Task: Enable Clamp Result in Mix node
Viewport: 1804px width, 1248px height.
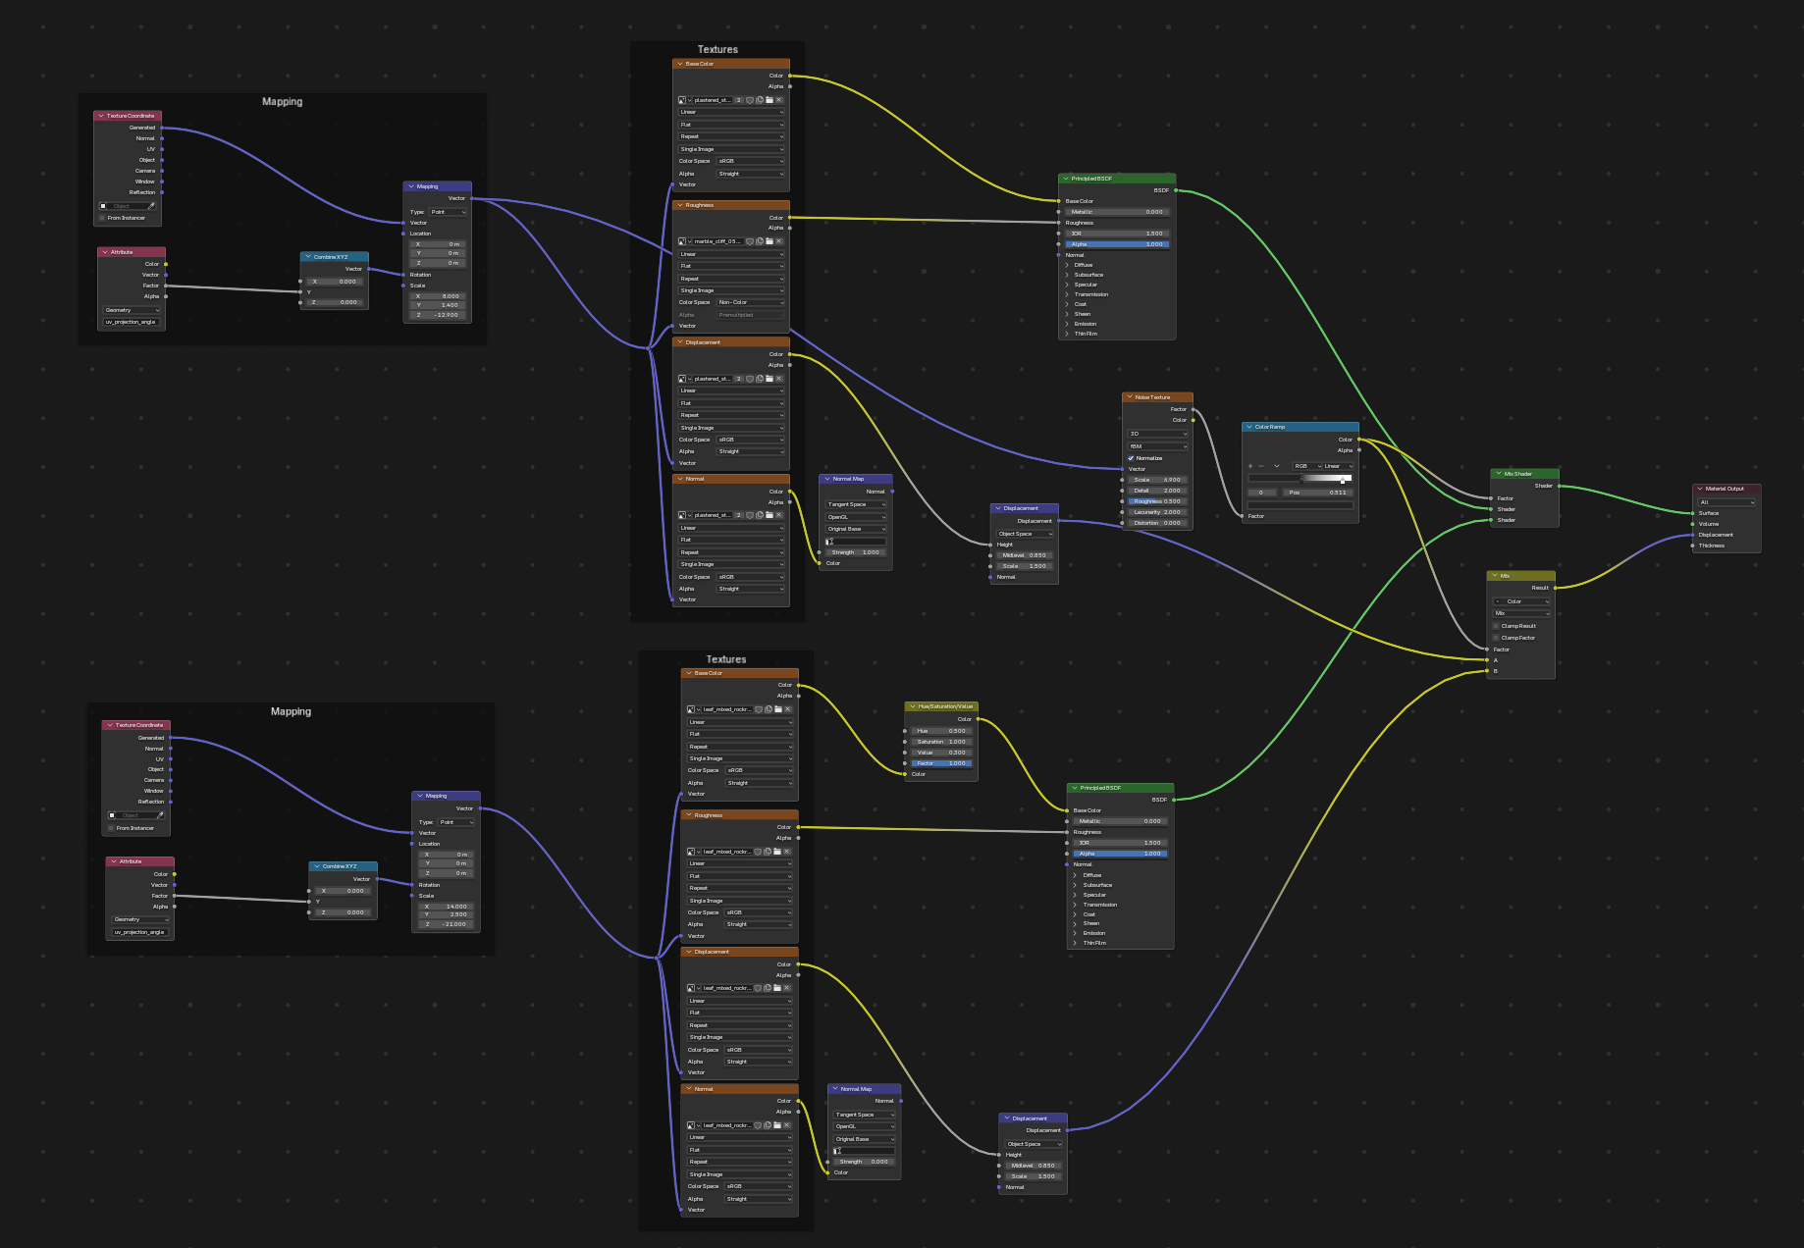Action: click(x=1496, y=626)
